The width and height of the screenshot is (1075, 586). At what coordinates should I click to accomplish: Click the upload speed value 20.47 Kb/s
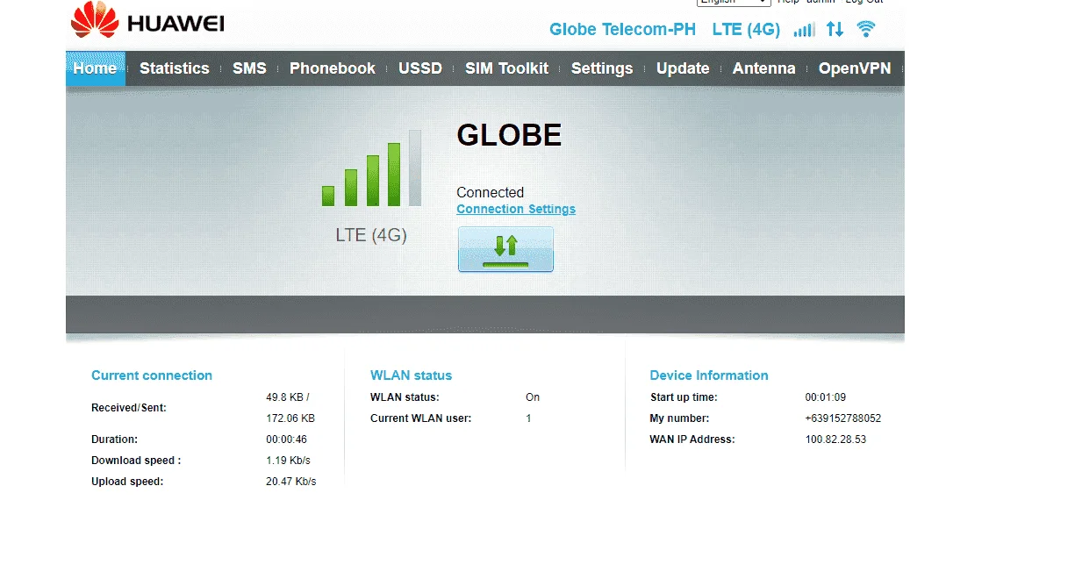click(291, 482)
